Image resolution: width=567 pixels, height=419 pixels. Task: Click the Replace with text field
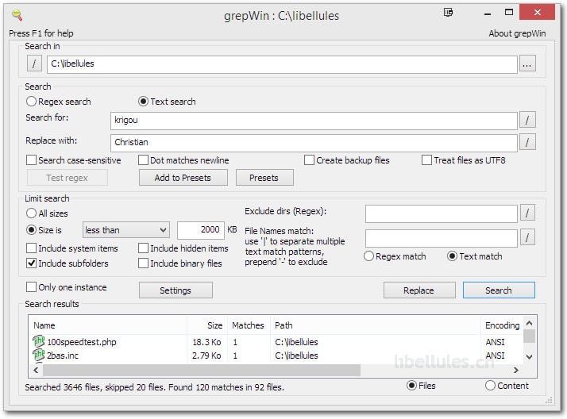pyautogui.click(x=314, y=143)
